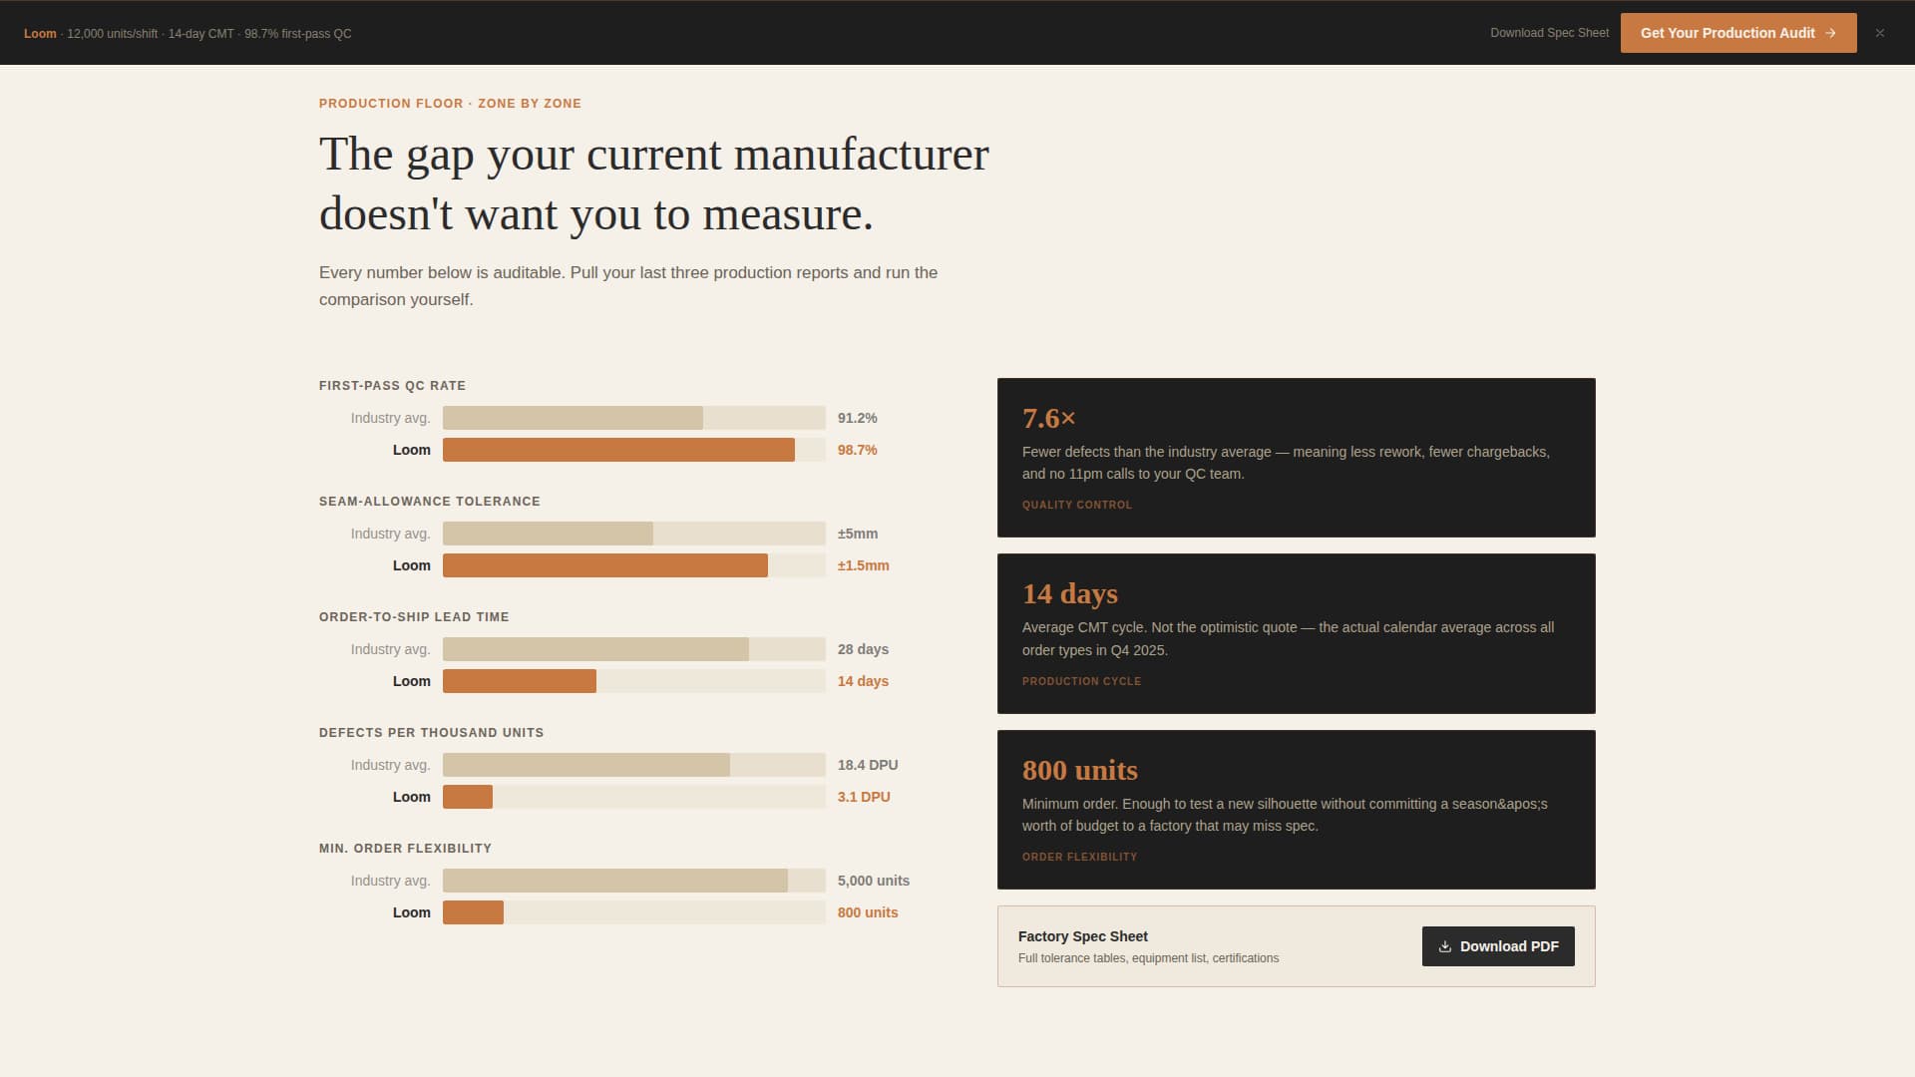This screenshot has height=1077, width=1915.
Task: Click the download icon on the Download PDF button
Action: pos(1444,946)
